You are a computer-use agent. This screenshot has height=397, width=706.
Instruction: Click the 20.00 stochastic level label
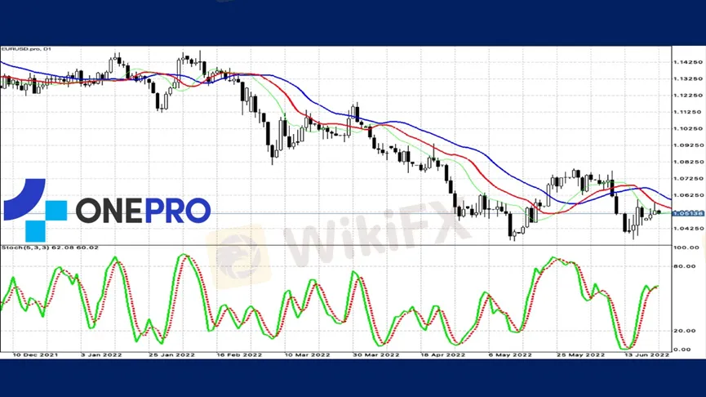(x=682, y=331)
